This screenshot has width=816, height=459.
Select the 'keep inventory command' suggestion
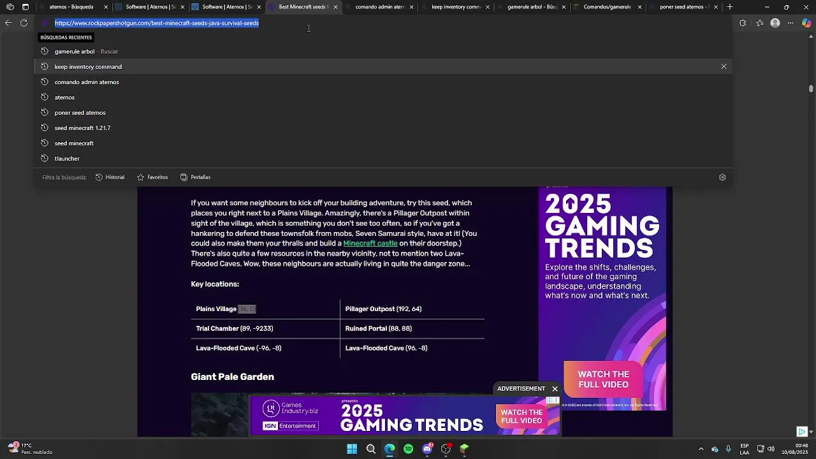click(x=382, y=66)
